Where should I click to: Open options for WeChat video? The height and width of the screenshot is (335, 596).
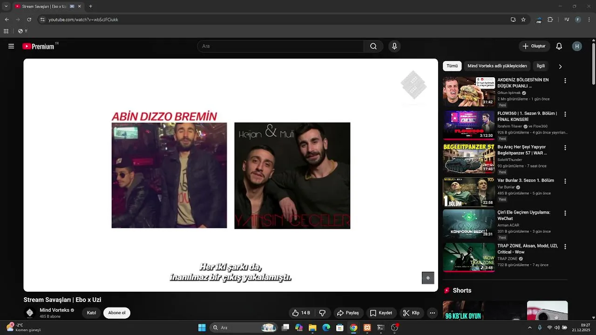click(x=565, y=213)
